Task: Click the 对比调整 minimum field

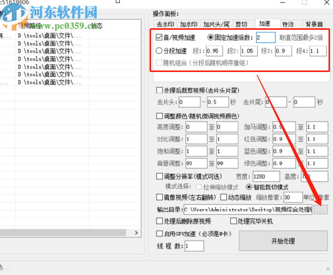Action: point(196,139)
